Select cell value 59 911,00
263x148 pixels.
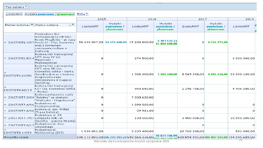(145, 111)
